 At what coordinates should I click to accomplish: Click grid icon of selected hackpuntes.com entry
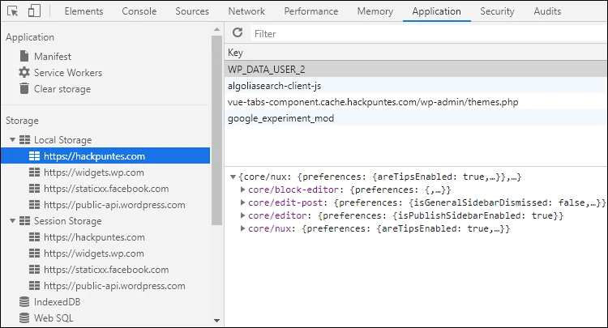(x=34, y=156)
